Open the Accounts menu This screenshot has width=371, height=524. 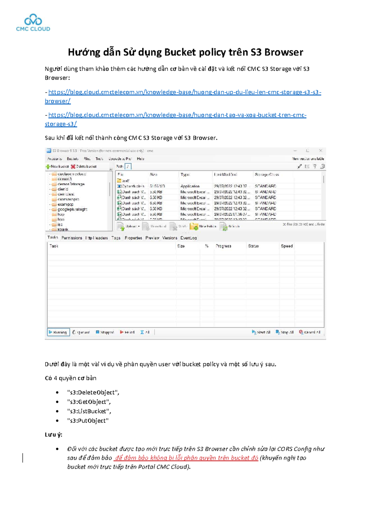pos(55,159)
